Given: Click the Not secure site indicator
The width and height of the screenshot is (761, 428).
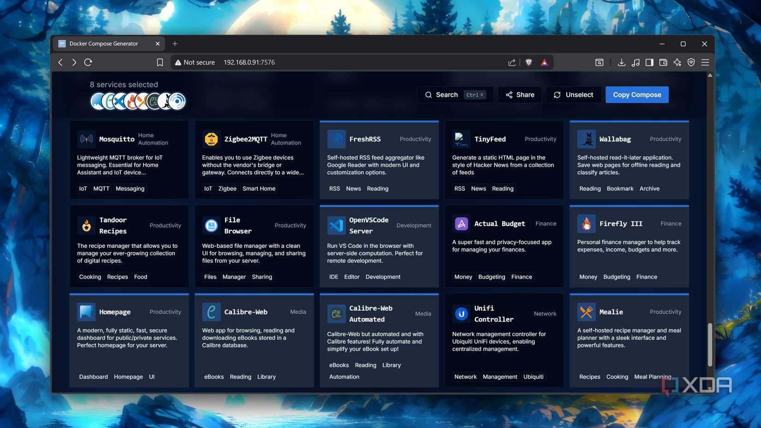Looking at the screenshot, I should coord(195,62).
